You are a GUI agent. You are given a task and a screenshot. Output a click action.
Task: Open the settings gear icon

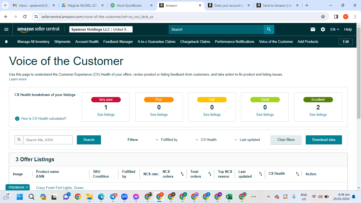click(323, 29)
